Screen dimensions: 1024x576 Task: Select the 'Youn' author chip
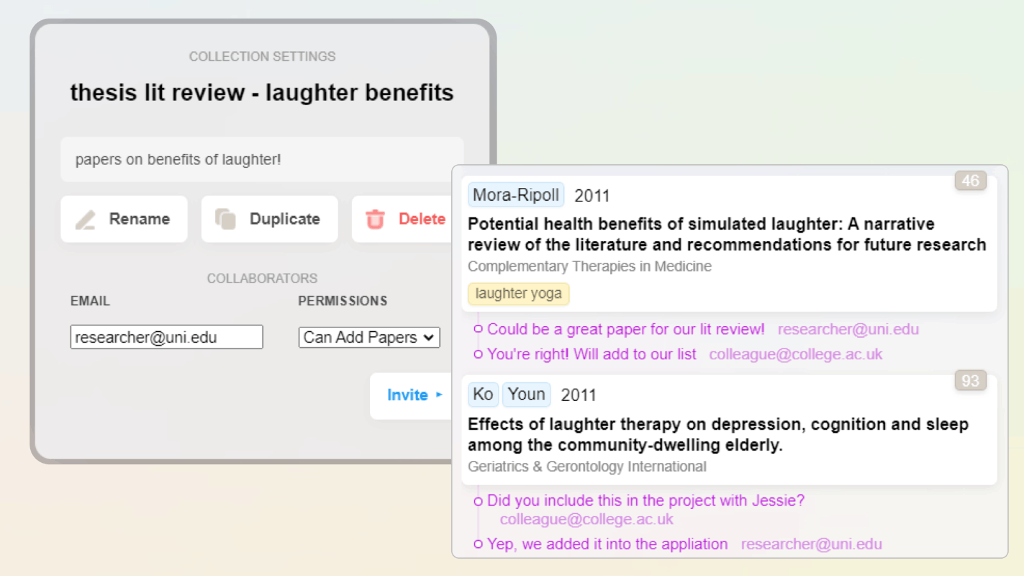pos(526,394)
